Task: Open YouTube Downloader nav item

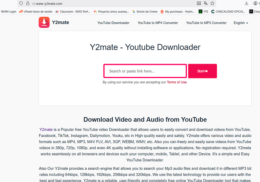Action: point(113,23)
